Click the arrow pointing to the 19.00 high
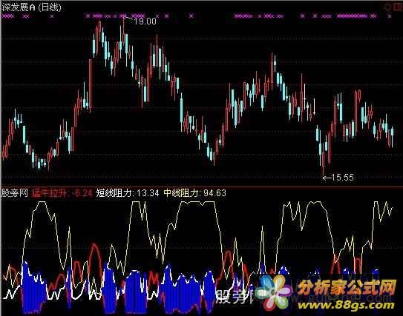Screen dimensions: 403x316 [x=128, y=19]
